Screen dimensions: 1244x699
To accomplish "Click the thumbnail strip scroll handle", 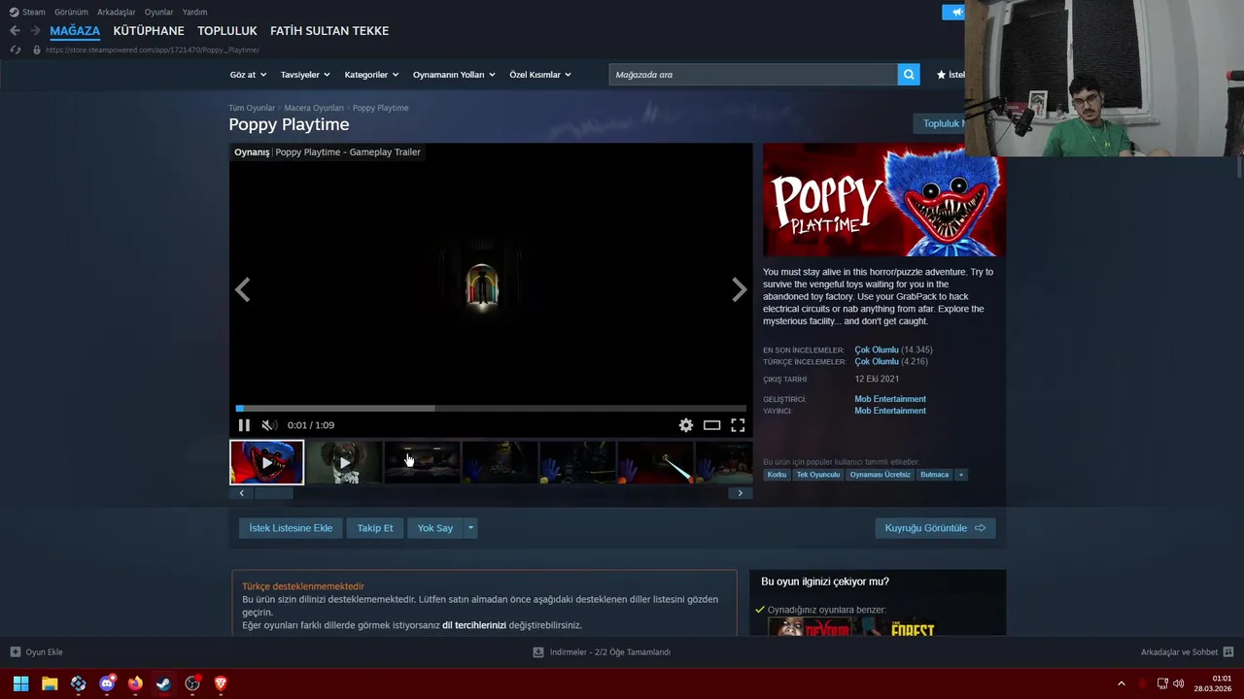I will click(274, 493).
